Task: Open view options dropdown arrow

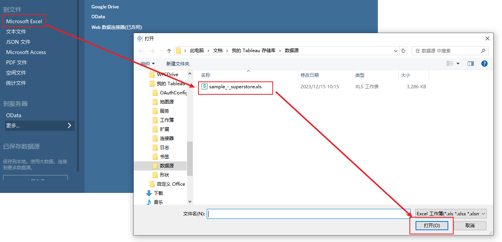Action: pos(458,64)
